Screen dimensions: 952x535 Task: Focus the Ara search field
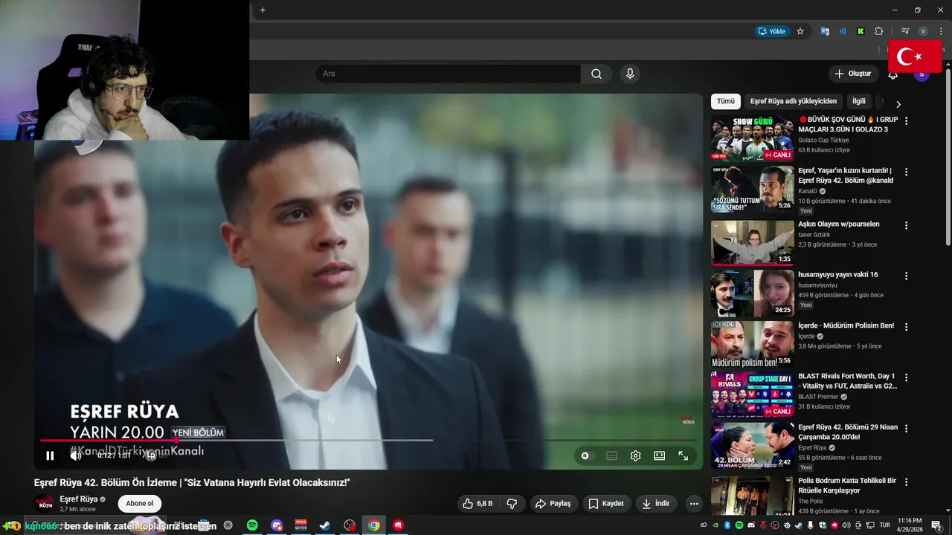[448, 74]
